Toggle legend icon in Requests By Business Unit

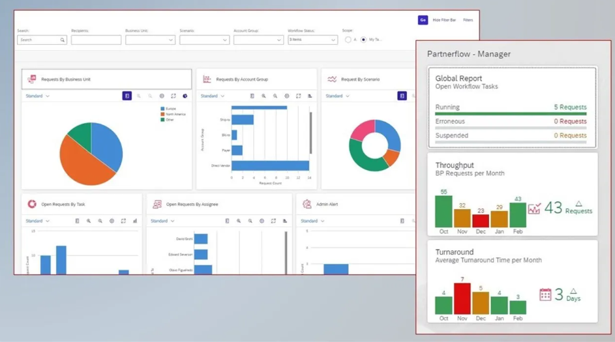127,96
